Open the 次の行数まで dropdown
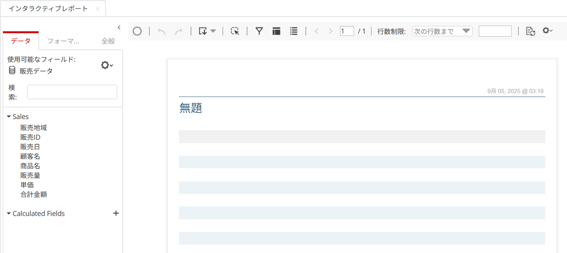 tap(442, 31)
